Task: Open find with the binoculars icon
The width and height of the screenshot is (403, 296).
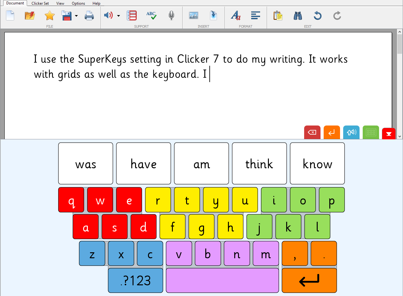Action: [x=298, y=15]
